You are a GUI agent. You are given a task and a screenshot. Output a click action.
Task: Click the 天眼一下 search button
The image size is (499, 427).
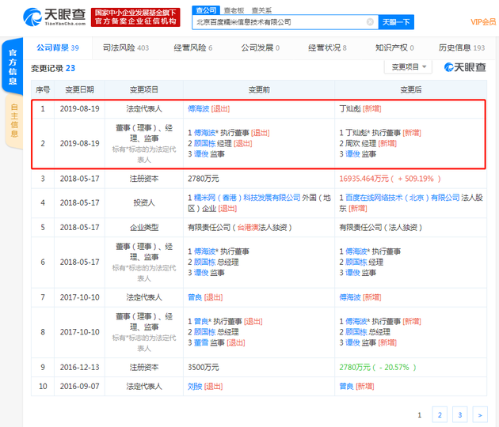(x=399, y=22)
